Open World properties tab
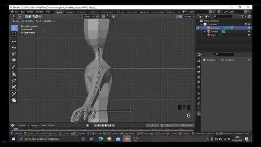The image size is (261, 147). pos(199,87)
